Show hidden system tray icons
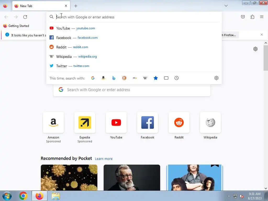Image resolution: width=268 pixels, height=201 pixels. click(x=229, y=196)
